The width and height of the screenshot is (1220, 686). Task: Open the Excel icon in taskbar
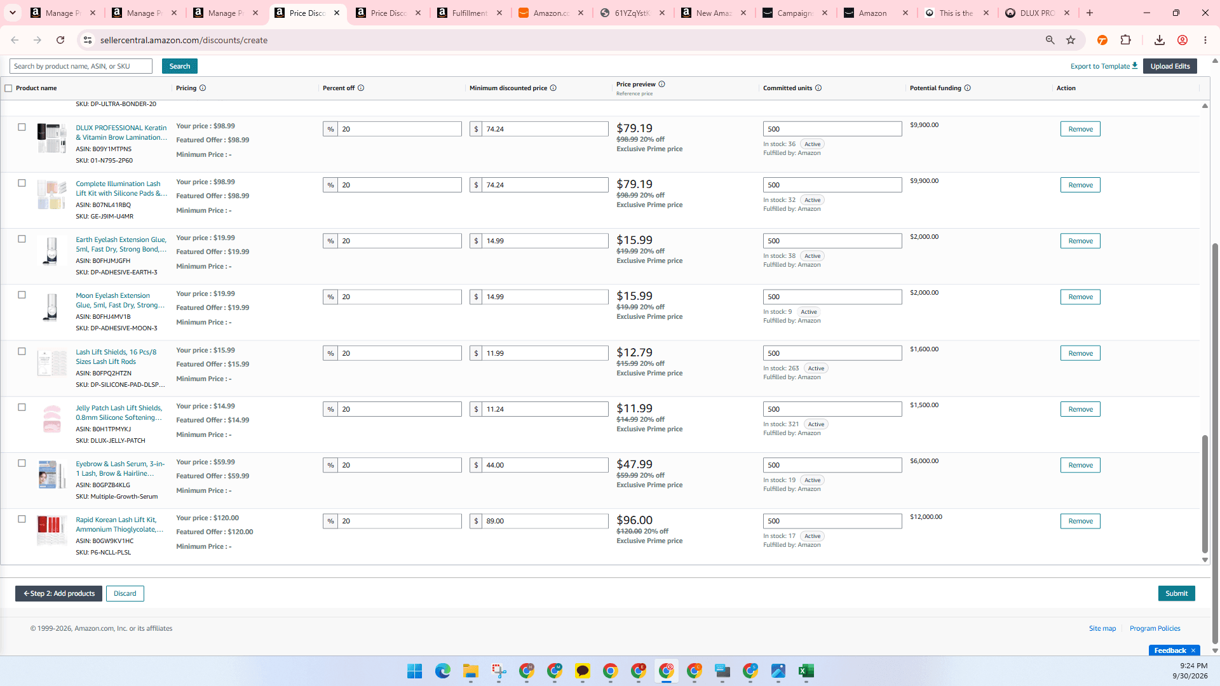(x=806, y=671)
